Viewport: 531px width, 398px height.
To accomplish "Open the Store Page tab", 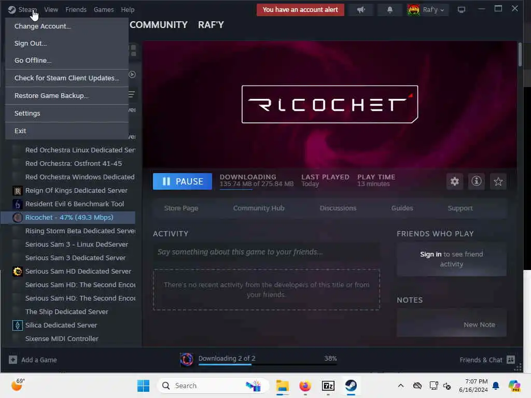I will 181,208.
